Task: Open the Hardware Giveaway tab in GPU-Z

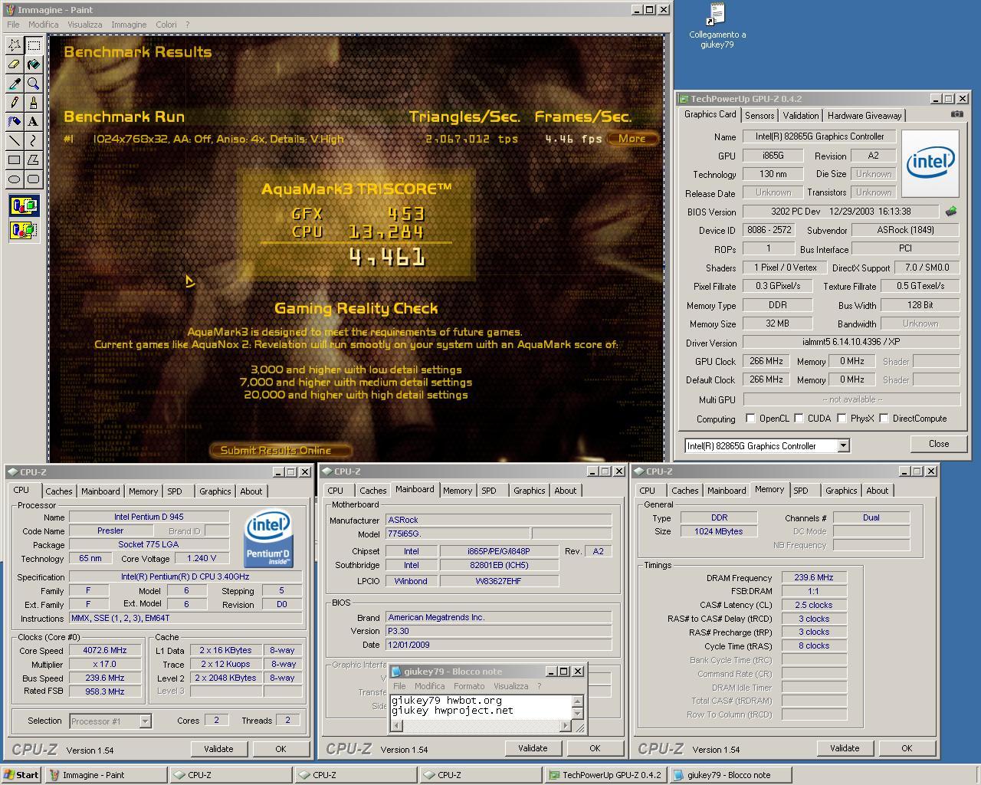Action: coord(865,116)
